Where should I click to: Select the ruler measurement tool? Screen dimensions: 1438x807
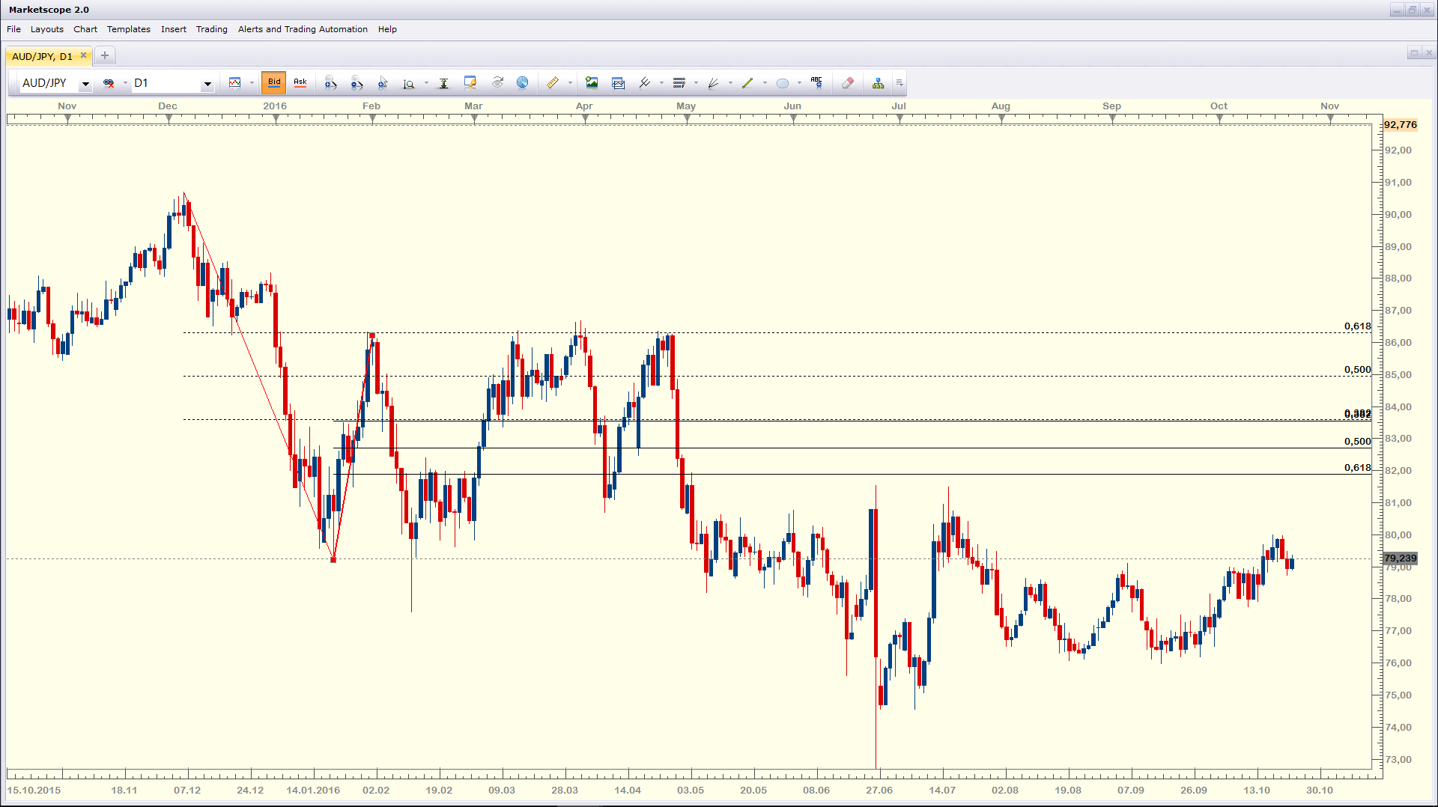tap(553, 83)
